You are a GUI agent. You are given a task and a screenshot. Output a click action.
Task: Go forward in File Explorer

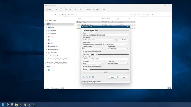point(50,15)
